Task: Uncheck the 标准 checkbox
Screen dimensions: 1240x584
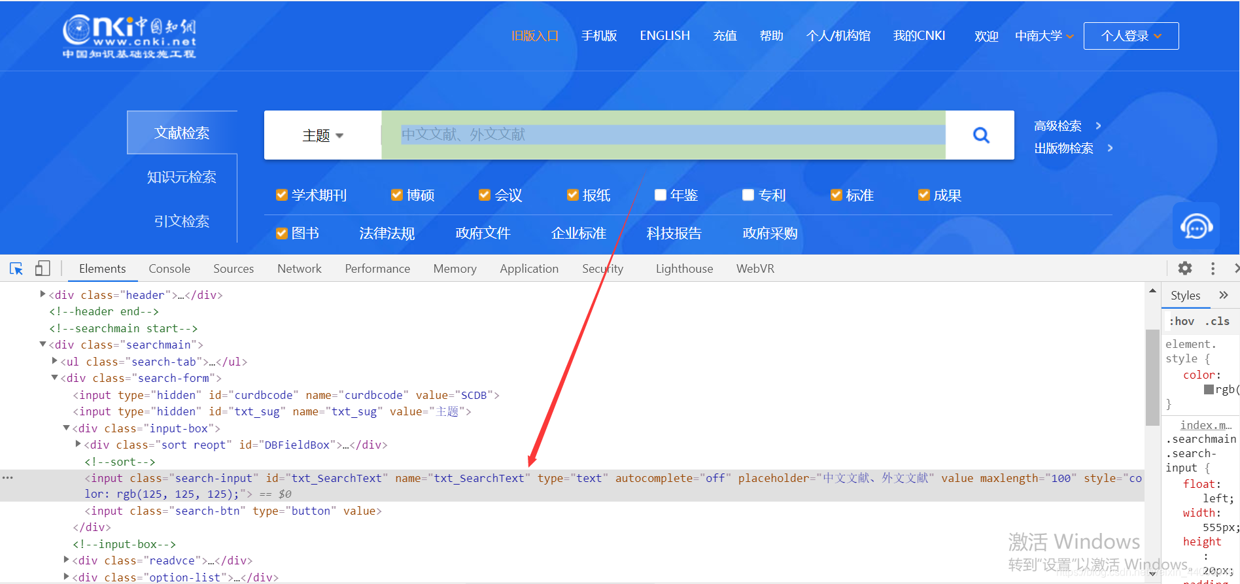Action: click(836, 195)
